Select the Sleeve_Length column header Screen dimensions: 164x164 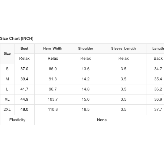click(x=123, y=49)
